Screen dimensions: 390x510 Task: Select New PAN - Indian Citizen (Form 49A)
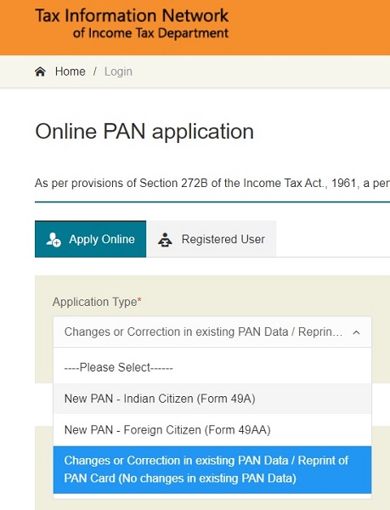tap(212, 399)
